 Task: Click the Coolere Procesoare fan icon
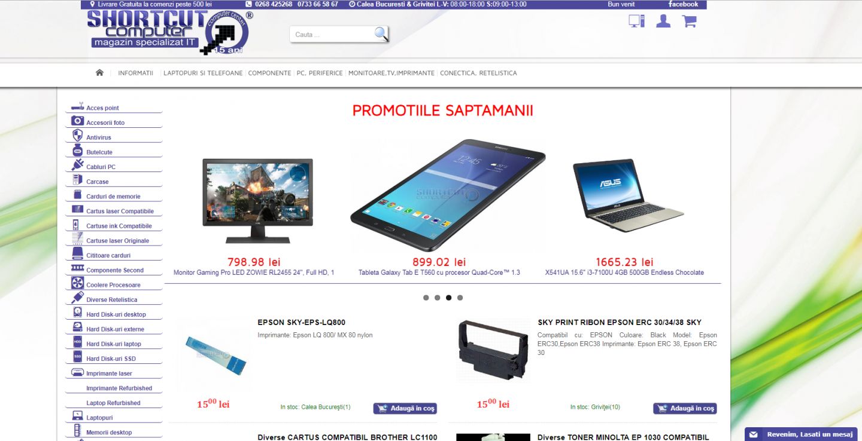pos(77,283)
